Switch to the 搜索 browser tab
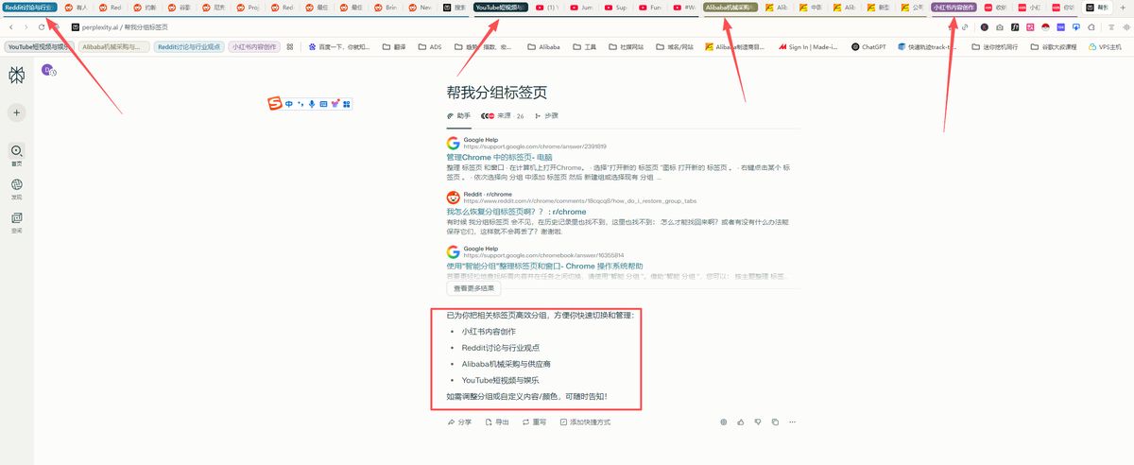 point(454,8)
